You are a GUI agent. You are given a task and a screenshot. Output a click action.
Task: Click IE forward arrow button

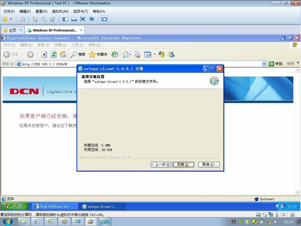tap(30, 54)
